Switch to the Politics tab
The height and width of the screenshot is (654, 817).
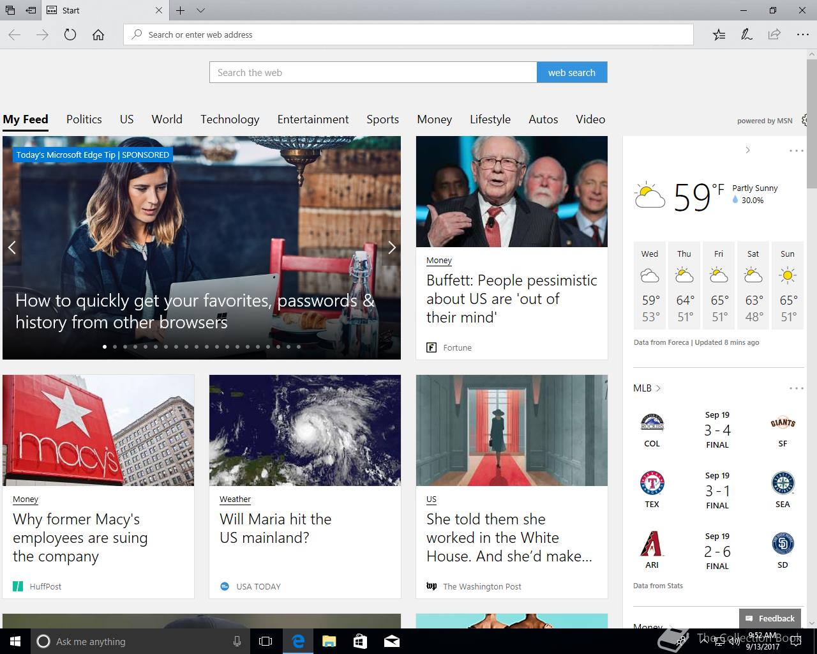[x=84, y=119]
